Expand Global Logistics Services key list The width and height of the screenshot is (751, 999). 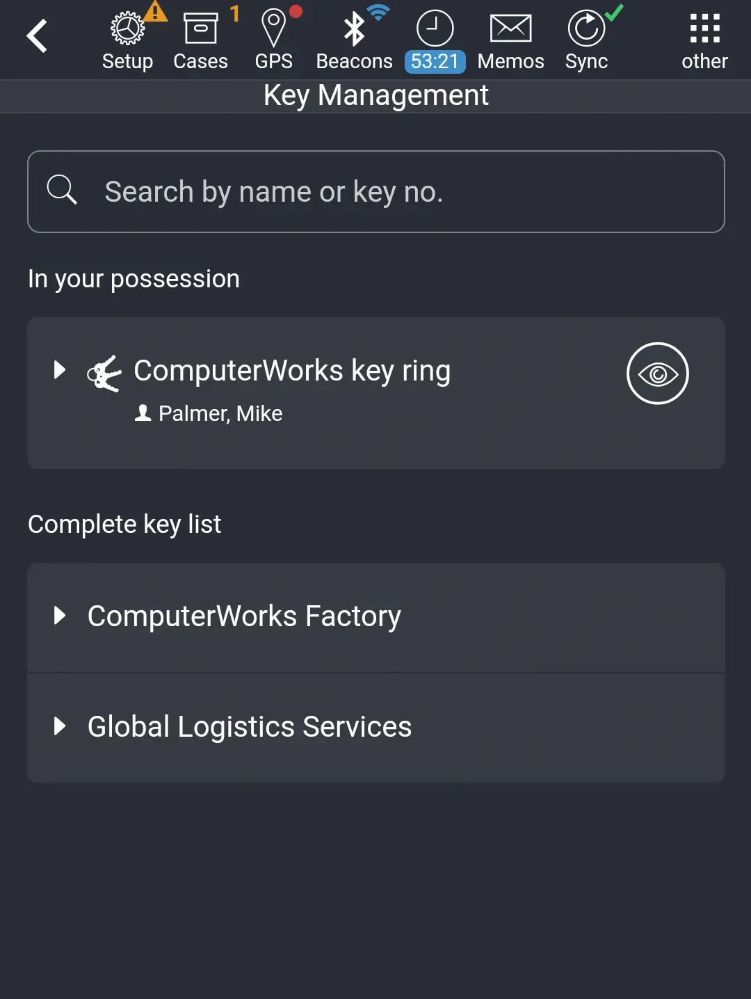(x=59, y=727)
